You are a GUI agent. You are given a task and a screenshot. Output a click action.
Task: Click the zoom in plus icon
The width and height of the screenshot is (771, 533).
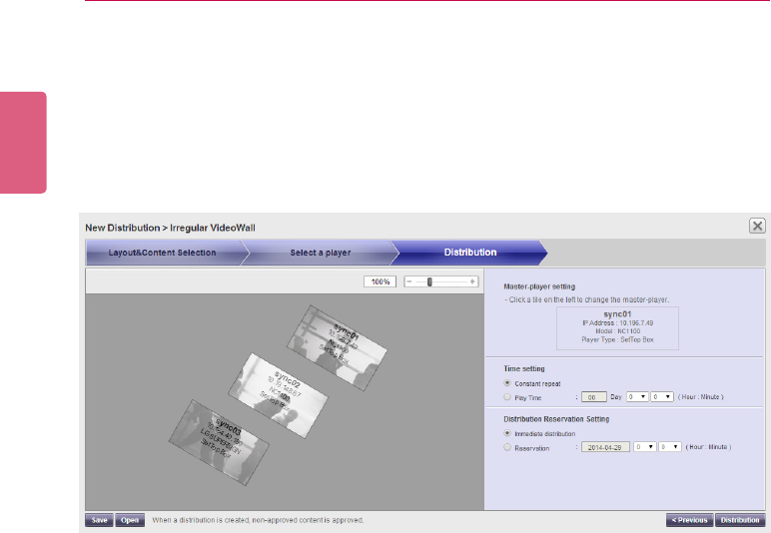click(x=472, y=281)
